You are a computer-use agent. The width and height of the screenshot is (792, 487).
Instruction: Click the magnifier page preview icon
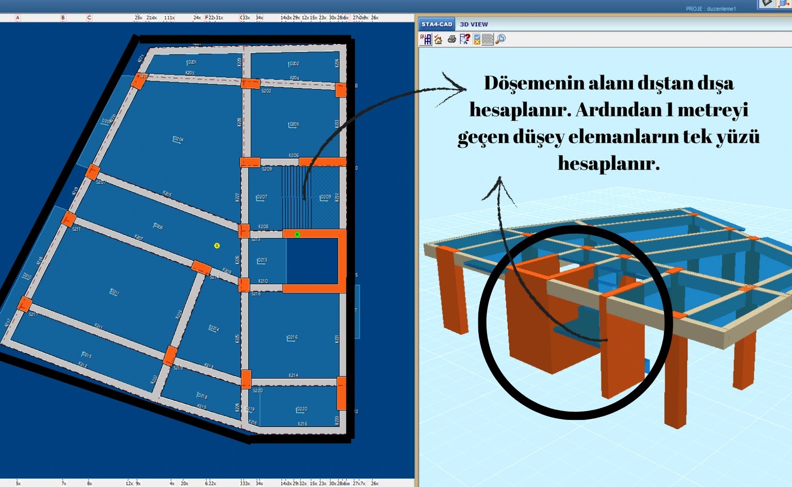(x=500, y=39)
